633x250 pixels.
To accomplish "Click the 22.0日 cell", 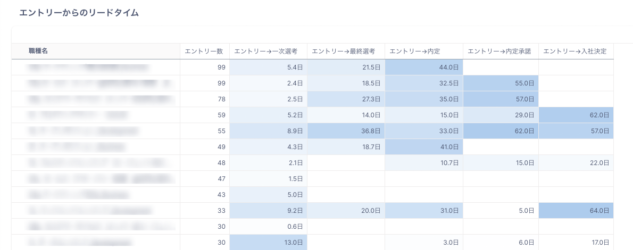I will point(576,163).
